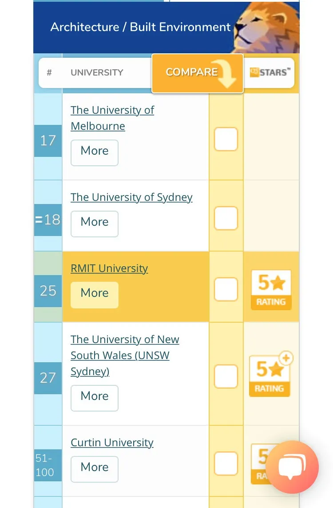This screenshot has height=508, width=333.
Task: Select compare checkbox for University of Sydney
Action: [226, 219]
